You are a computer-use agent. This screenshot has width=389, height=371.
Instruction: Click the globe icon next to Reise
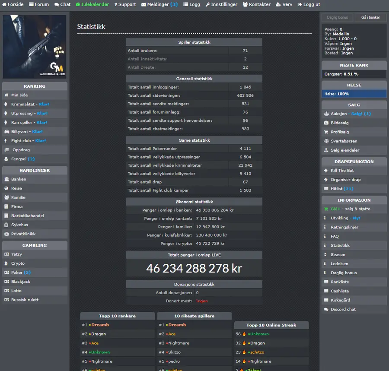tap(6, 188)
